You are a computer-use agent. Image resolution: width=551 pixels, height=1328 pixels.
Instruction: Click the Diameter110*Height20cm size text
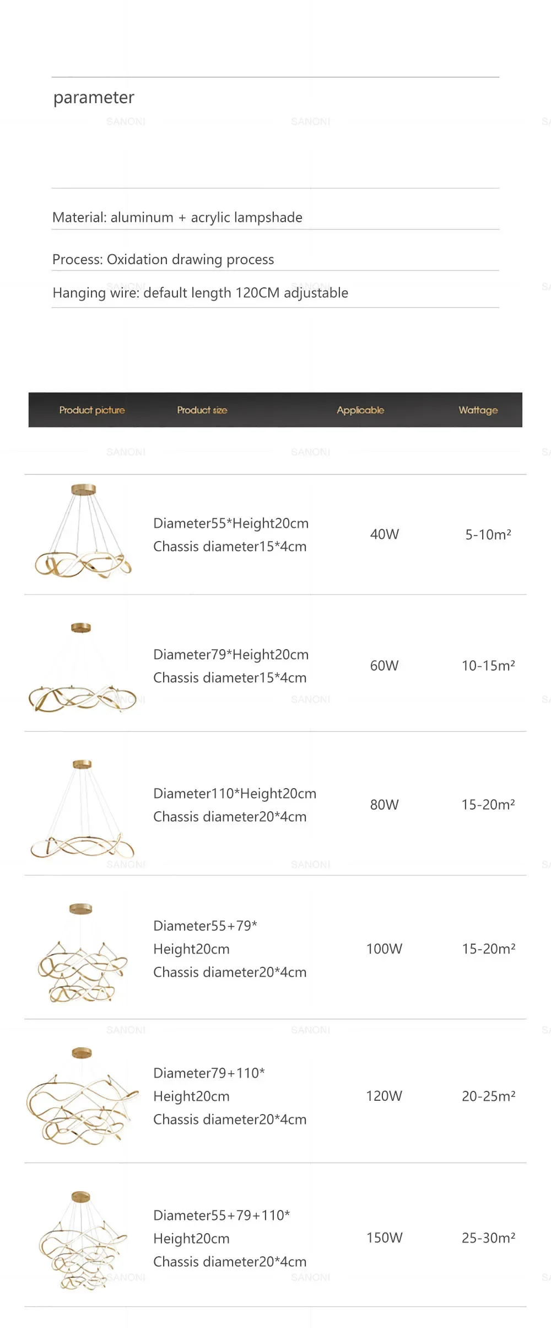click(235, 794)
